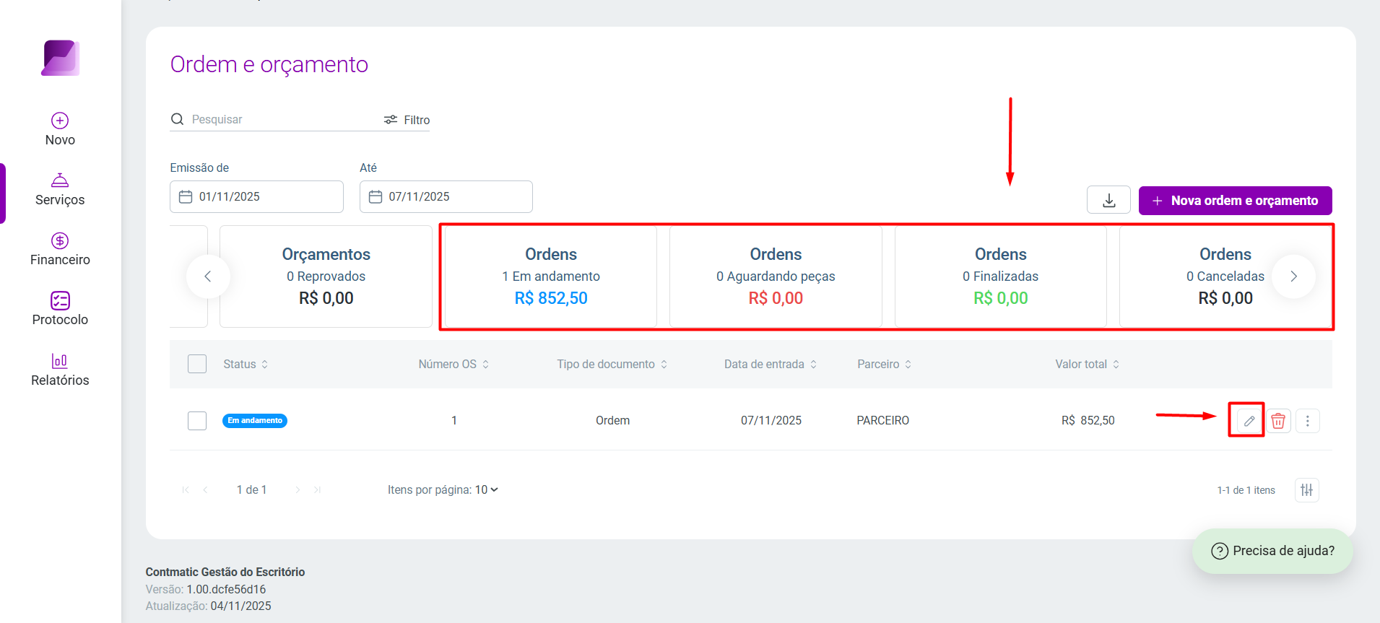Sort table by Valor total column
Screen dimensions: 1380x623
pyautogui.click(x=1087, y=365)
